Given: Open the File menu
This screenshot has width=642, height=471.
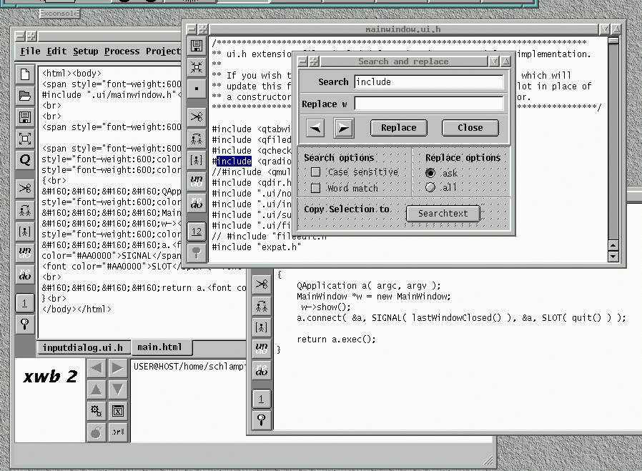Looking at the screenshot, I should coord(30,51).
